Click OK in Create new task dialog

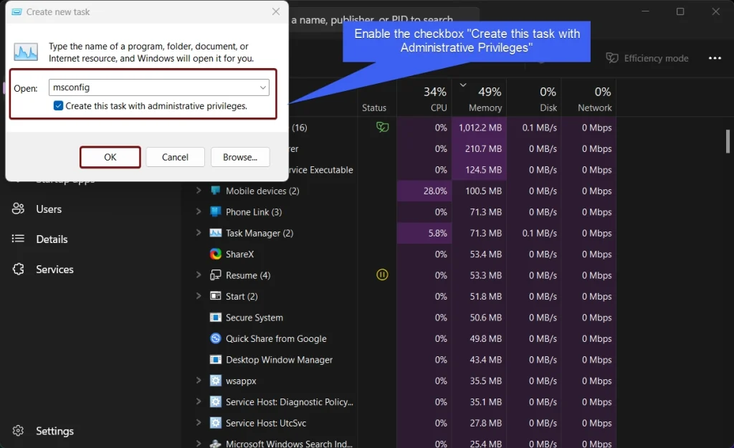pyautogui.click(x=110, y=157)
